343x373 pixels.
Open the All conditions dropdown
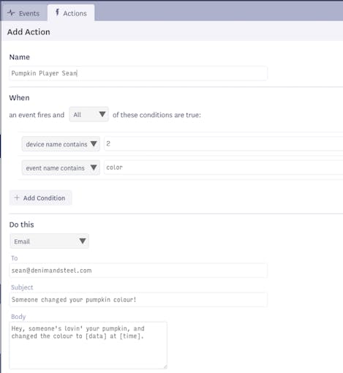pos(89,114)
